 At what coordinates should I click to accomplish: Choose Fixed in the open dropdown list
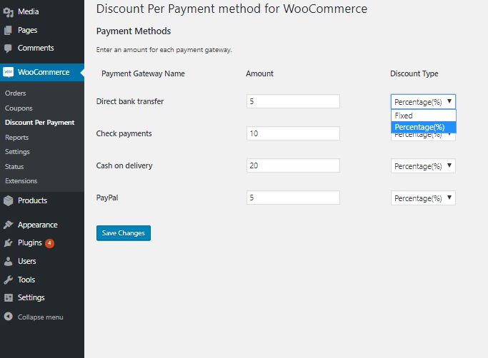(x=423, y=116)
